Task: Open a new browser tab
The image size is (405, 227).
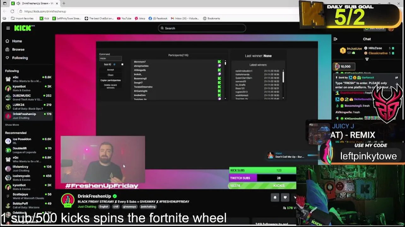Action: pyautogui.click(x=64, y=3)
